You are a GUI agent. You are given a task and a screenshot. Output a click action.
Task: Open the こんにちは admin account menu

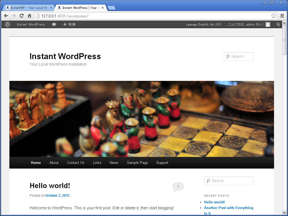tap(249, 24)
